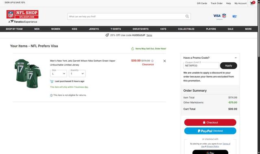This screenshot has height=154, width=260.
Task: Click the price info icon beside $174.99
Action: point(153,61)
